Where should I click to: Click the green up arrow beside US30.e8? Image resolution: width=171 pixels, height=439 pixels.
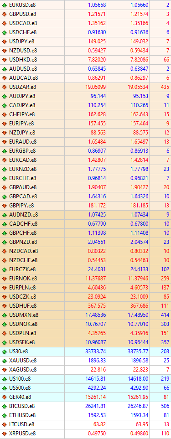[x=4, y=351]
